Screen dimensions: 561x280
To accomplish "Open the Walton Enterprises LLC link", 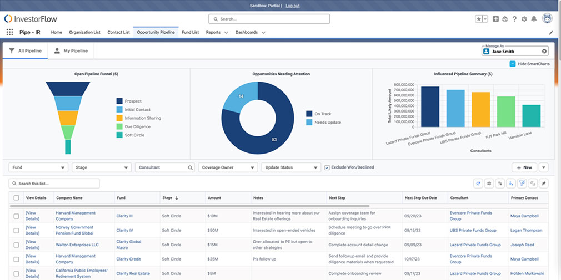I will click(77, 245).
